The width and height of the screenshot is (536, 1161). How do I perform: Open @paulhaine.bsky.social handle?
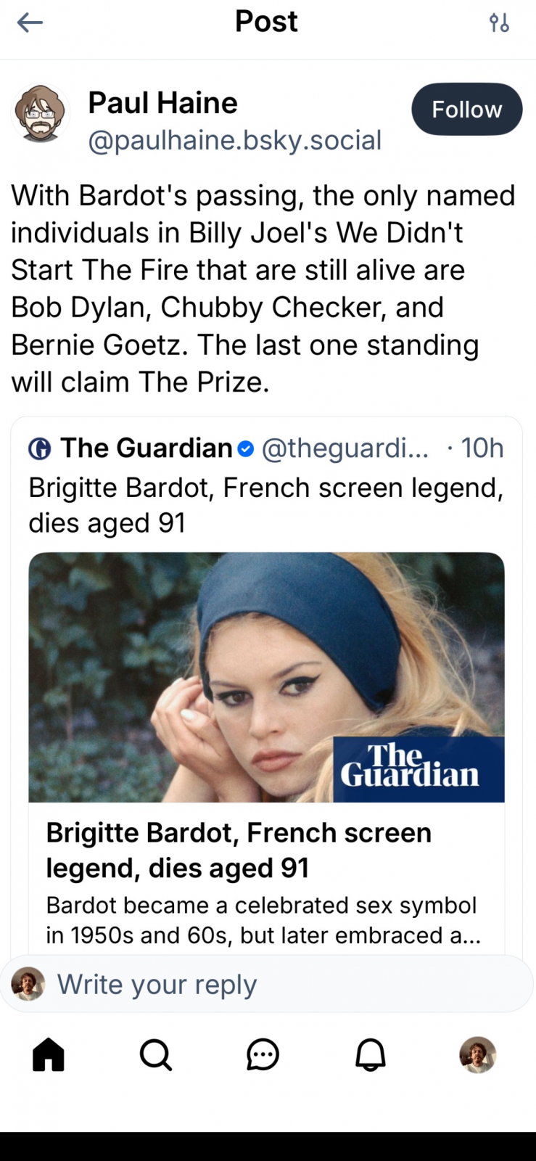234,140
